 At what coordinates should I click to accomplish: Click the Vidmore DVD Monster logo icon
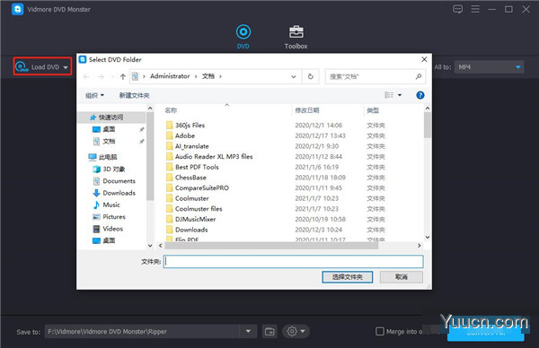click(17, 9)
